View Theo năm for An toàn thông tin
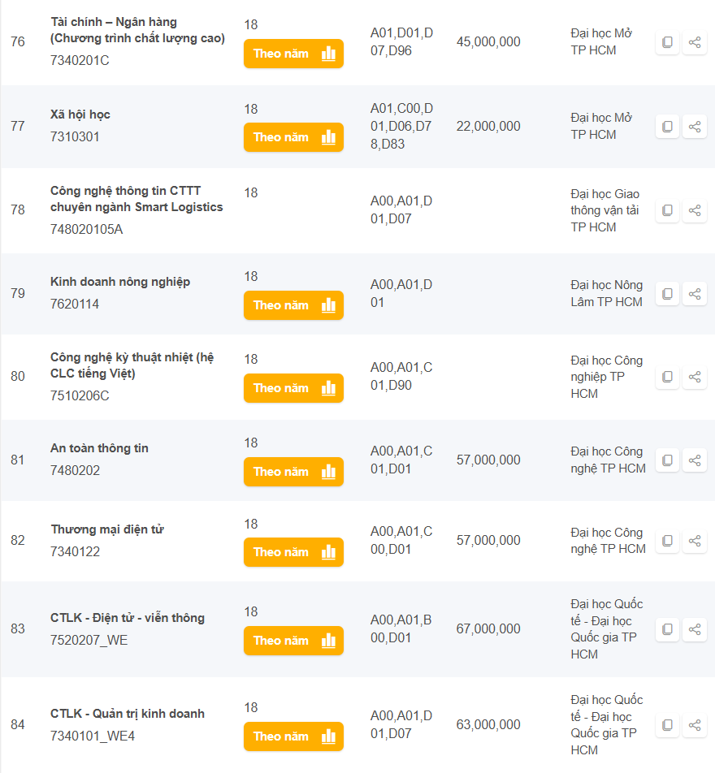This screenshot has height=773, width=715. (x=293, y=472)
